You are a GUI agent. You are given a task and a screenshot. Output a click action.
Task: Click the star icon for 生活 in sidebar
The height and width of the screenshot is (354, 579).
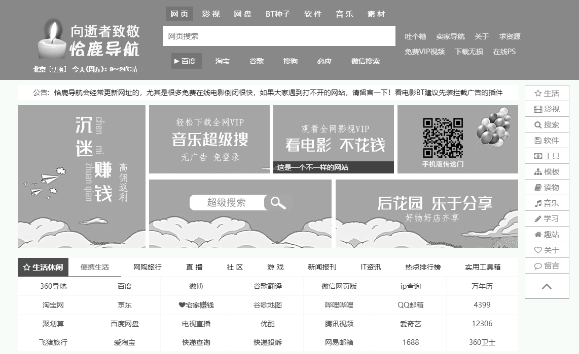tap(538, 94)
